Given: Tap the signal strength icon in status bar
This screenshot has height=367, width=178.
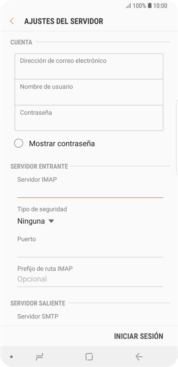Looking at the screenshot, I should (x=128, y=6).
